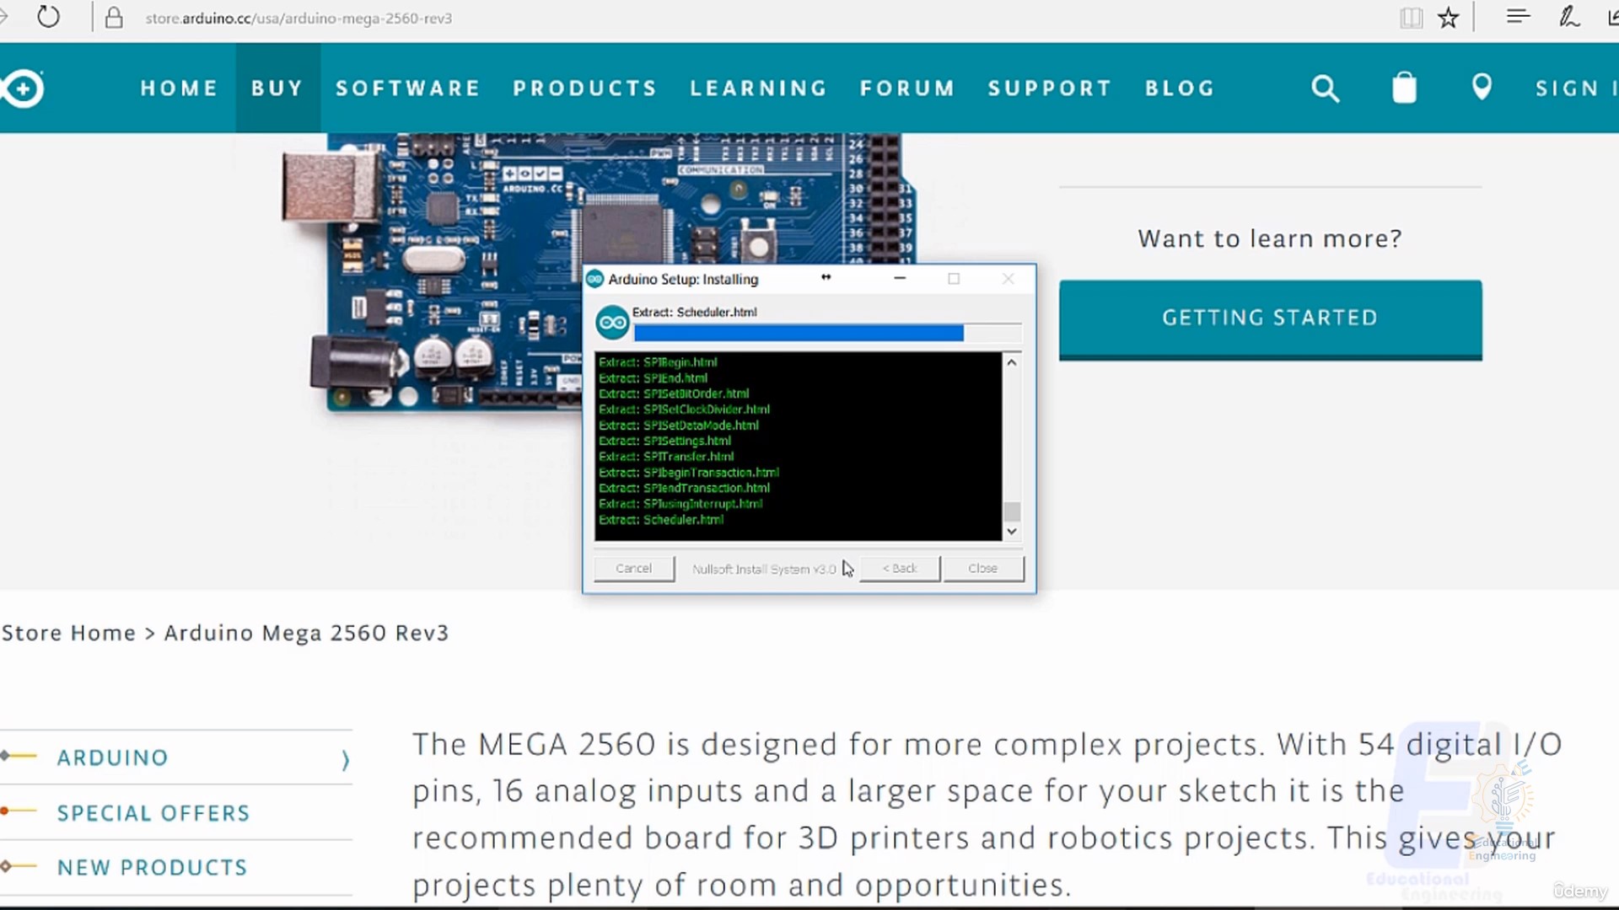The image size is (1619, 910).
Task: Minimize the Arduino Setup window
Action: (x=900, y=279)
